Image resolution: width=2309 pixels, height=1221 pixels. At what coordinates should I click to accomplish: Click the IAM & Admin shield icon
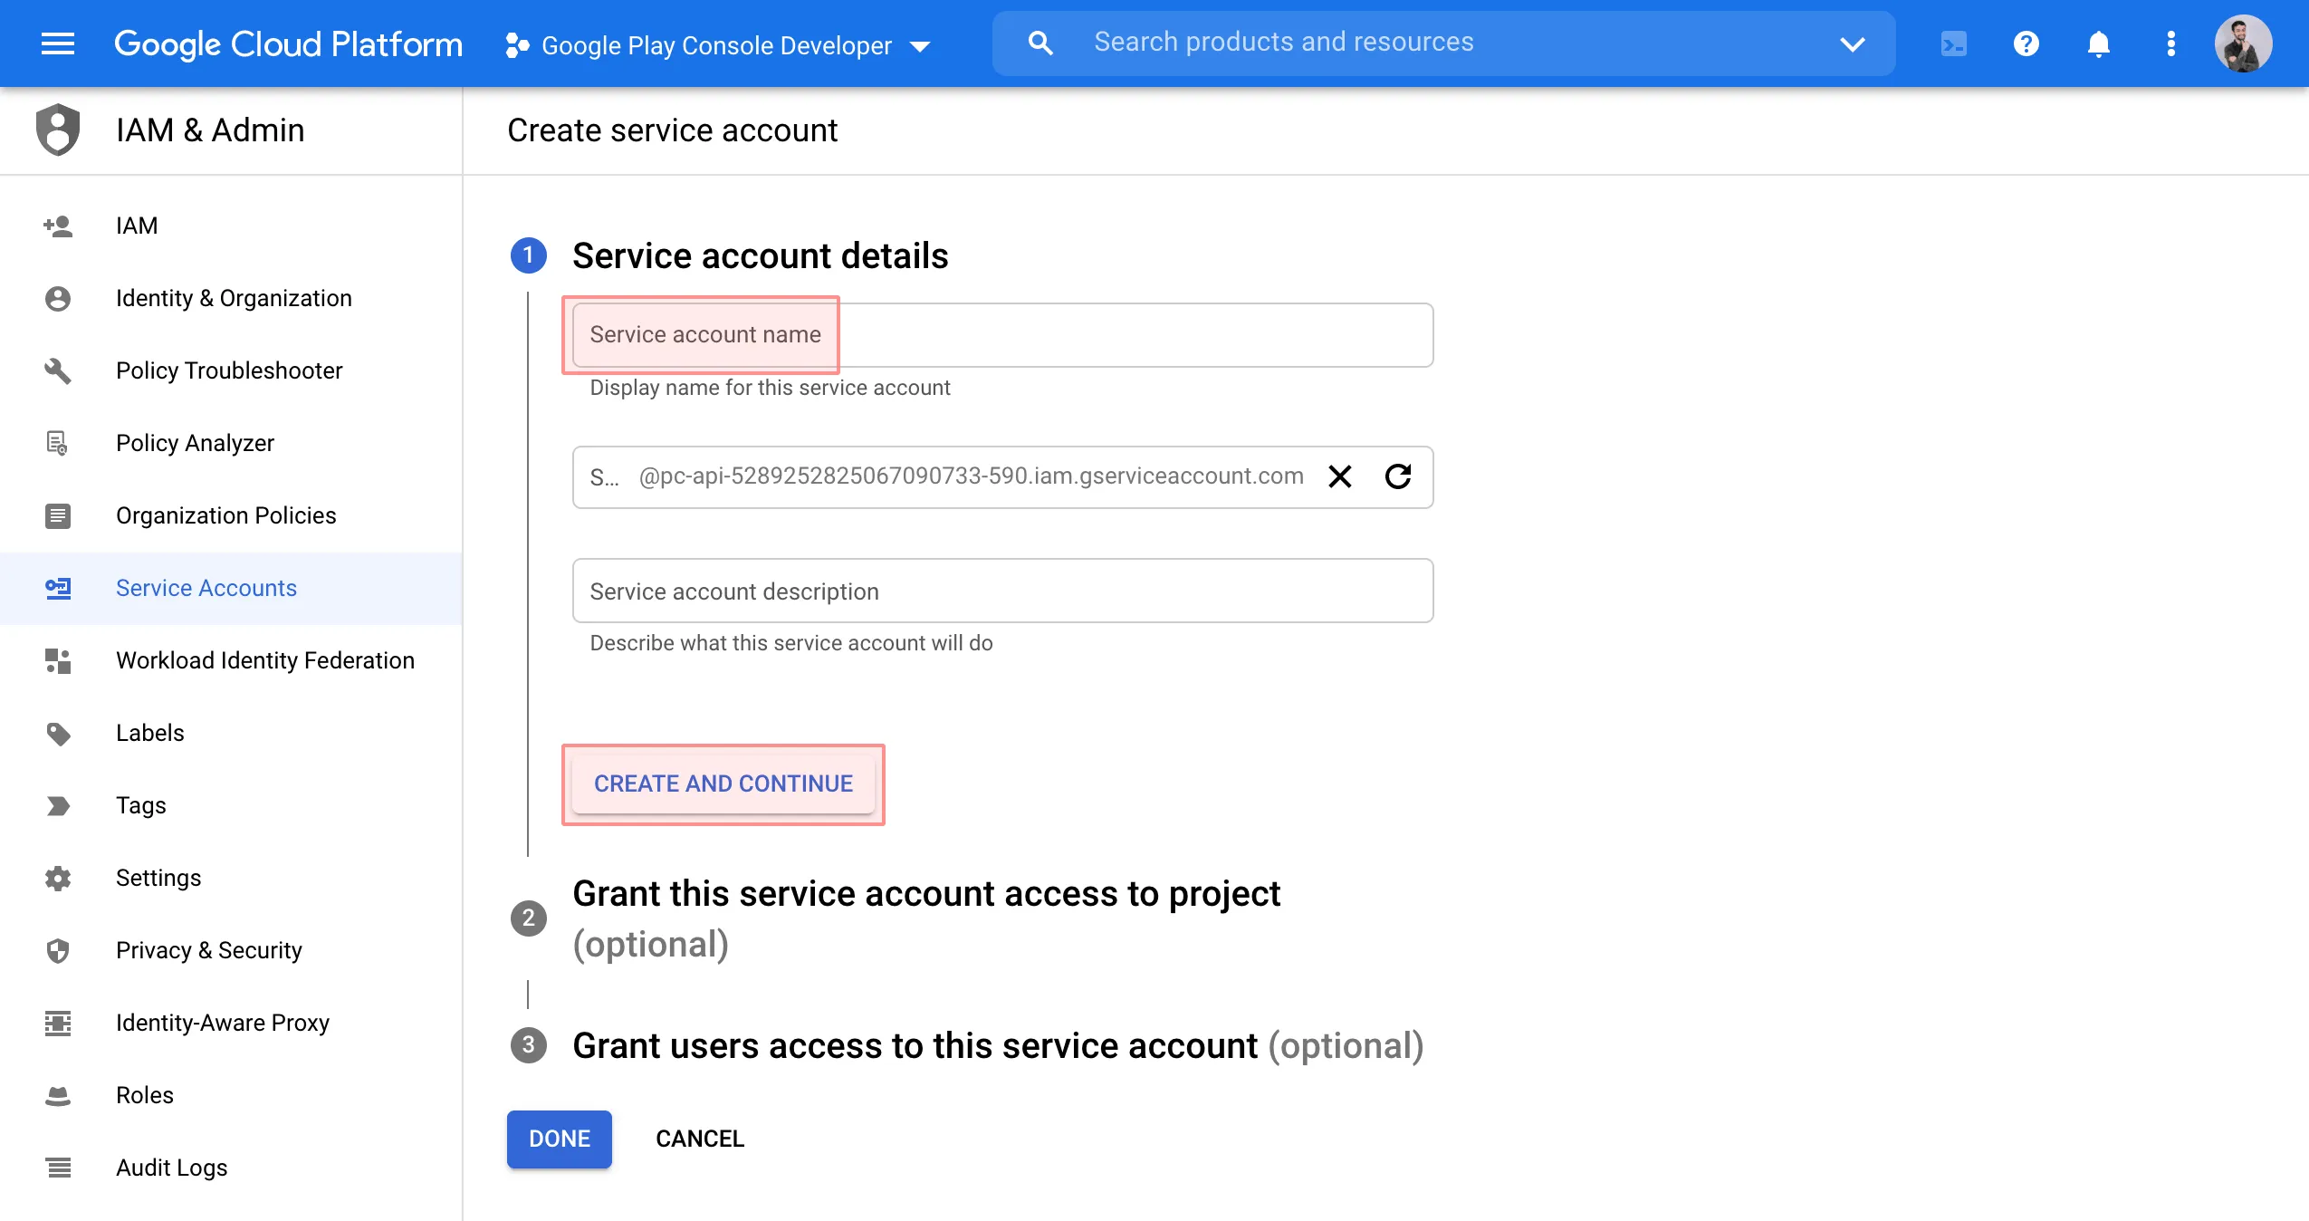[57, 130]
